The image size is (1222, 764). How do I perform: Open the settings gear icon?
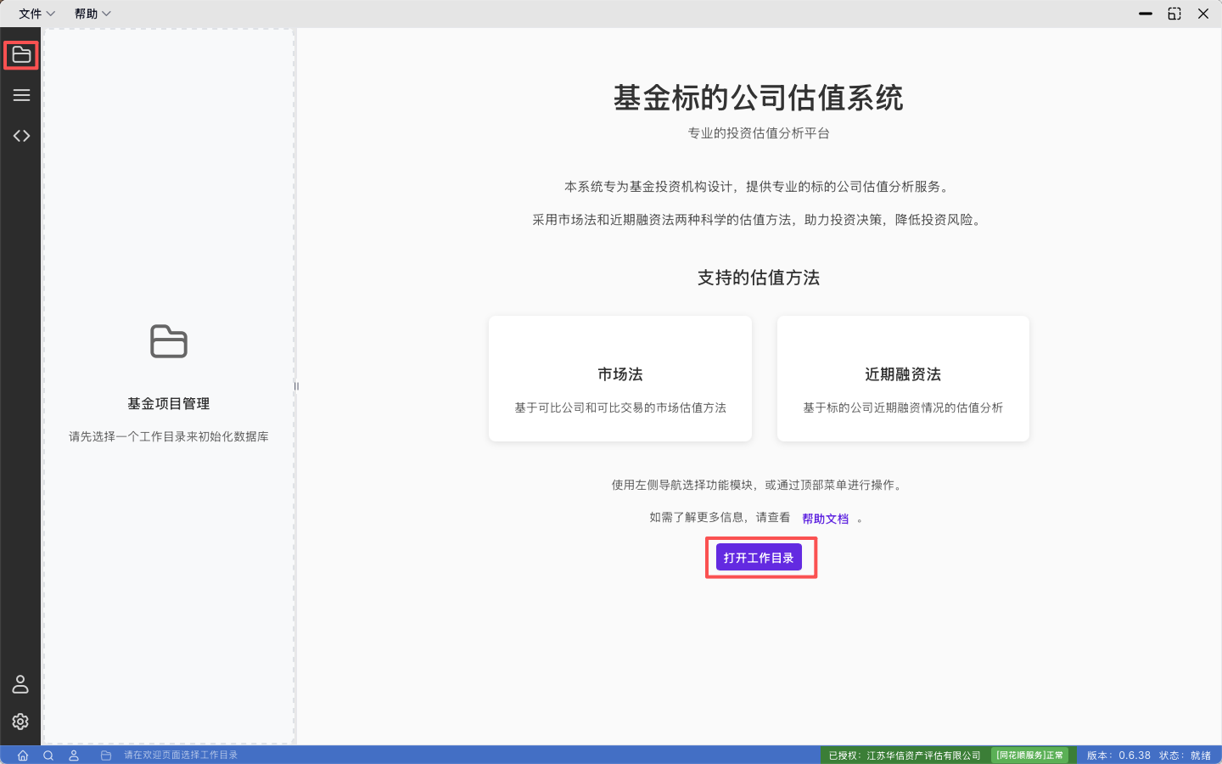tap(20, 722)
